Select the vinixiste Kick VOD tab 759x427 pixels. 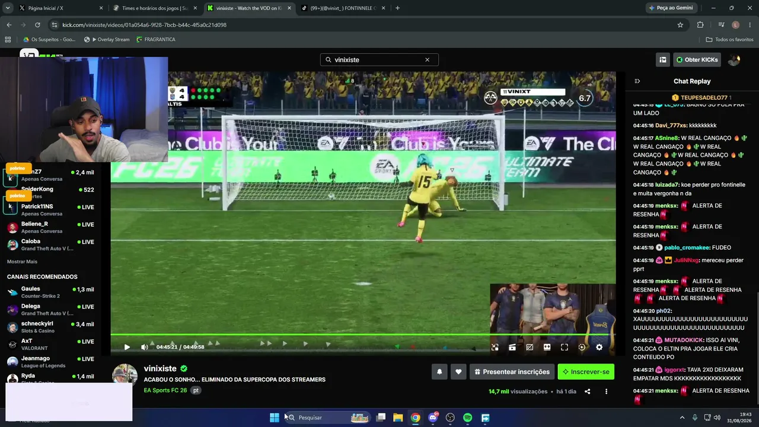coord(249,8)
